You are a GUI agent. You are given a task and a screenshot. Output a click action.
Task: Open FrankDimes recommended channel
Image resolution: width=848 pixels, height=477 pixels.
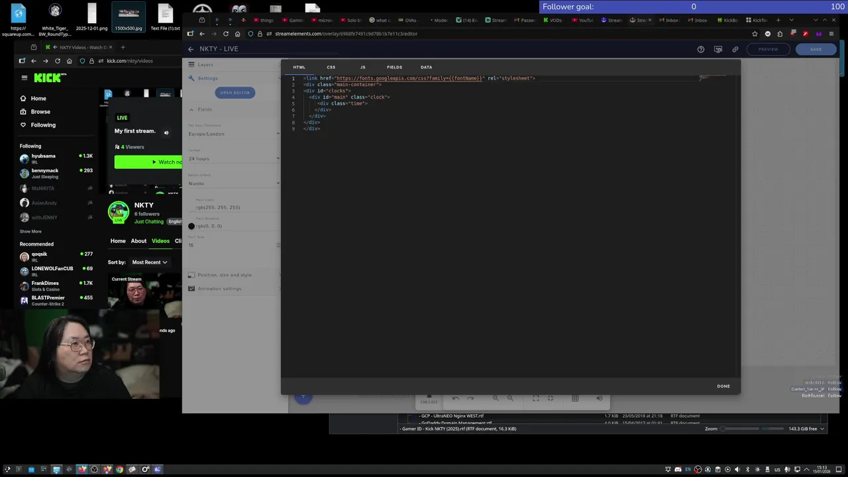[56, 286]
